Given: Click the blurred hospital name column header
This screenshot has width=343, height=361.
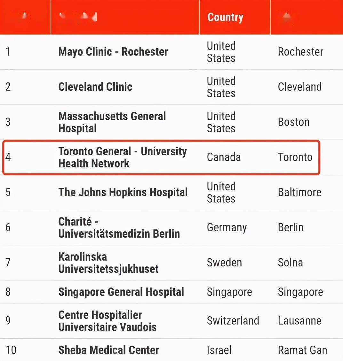Looking at the screenshot, I should (x=125, y=17).
